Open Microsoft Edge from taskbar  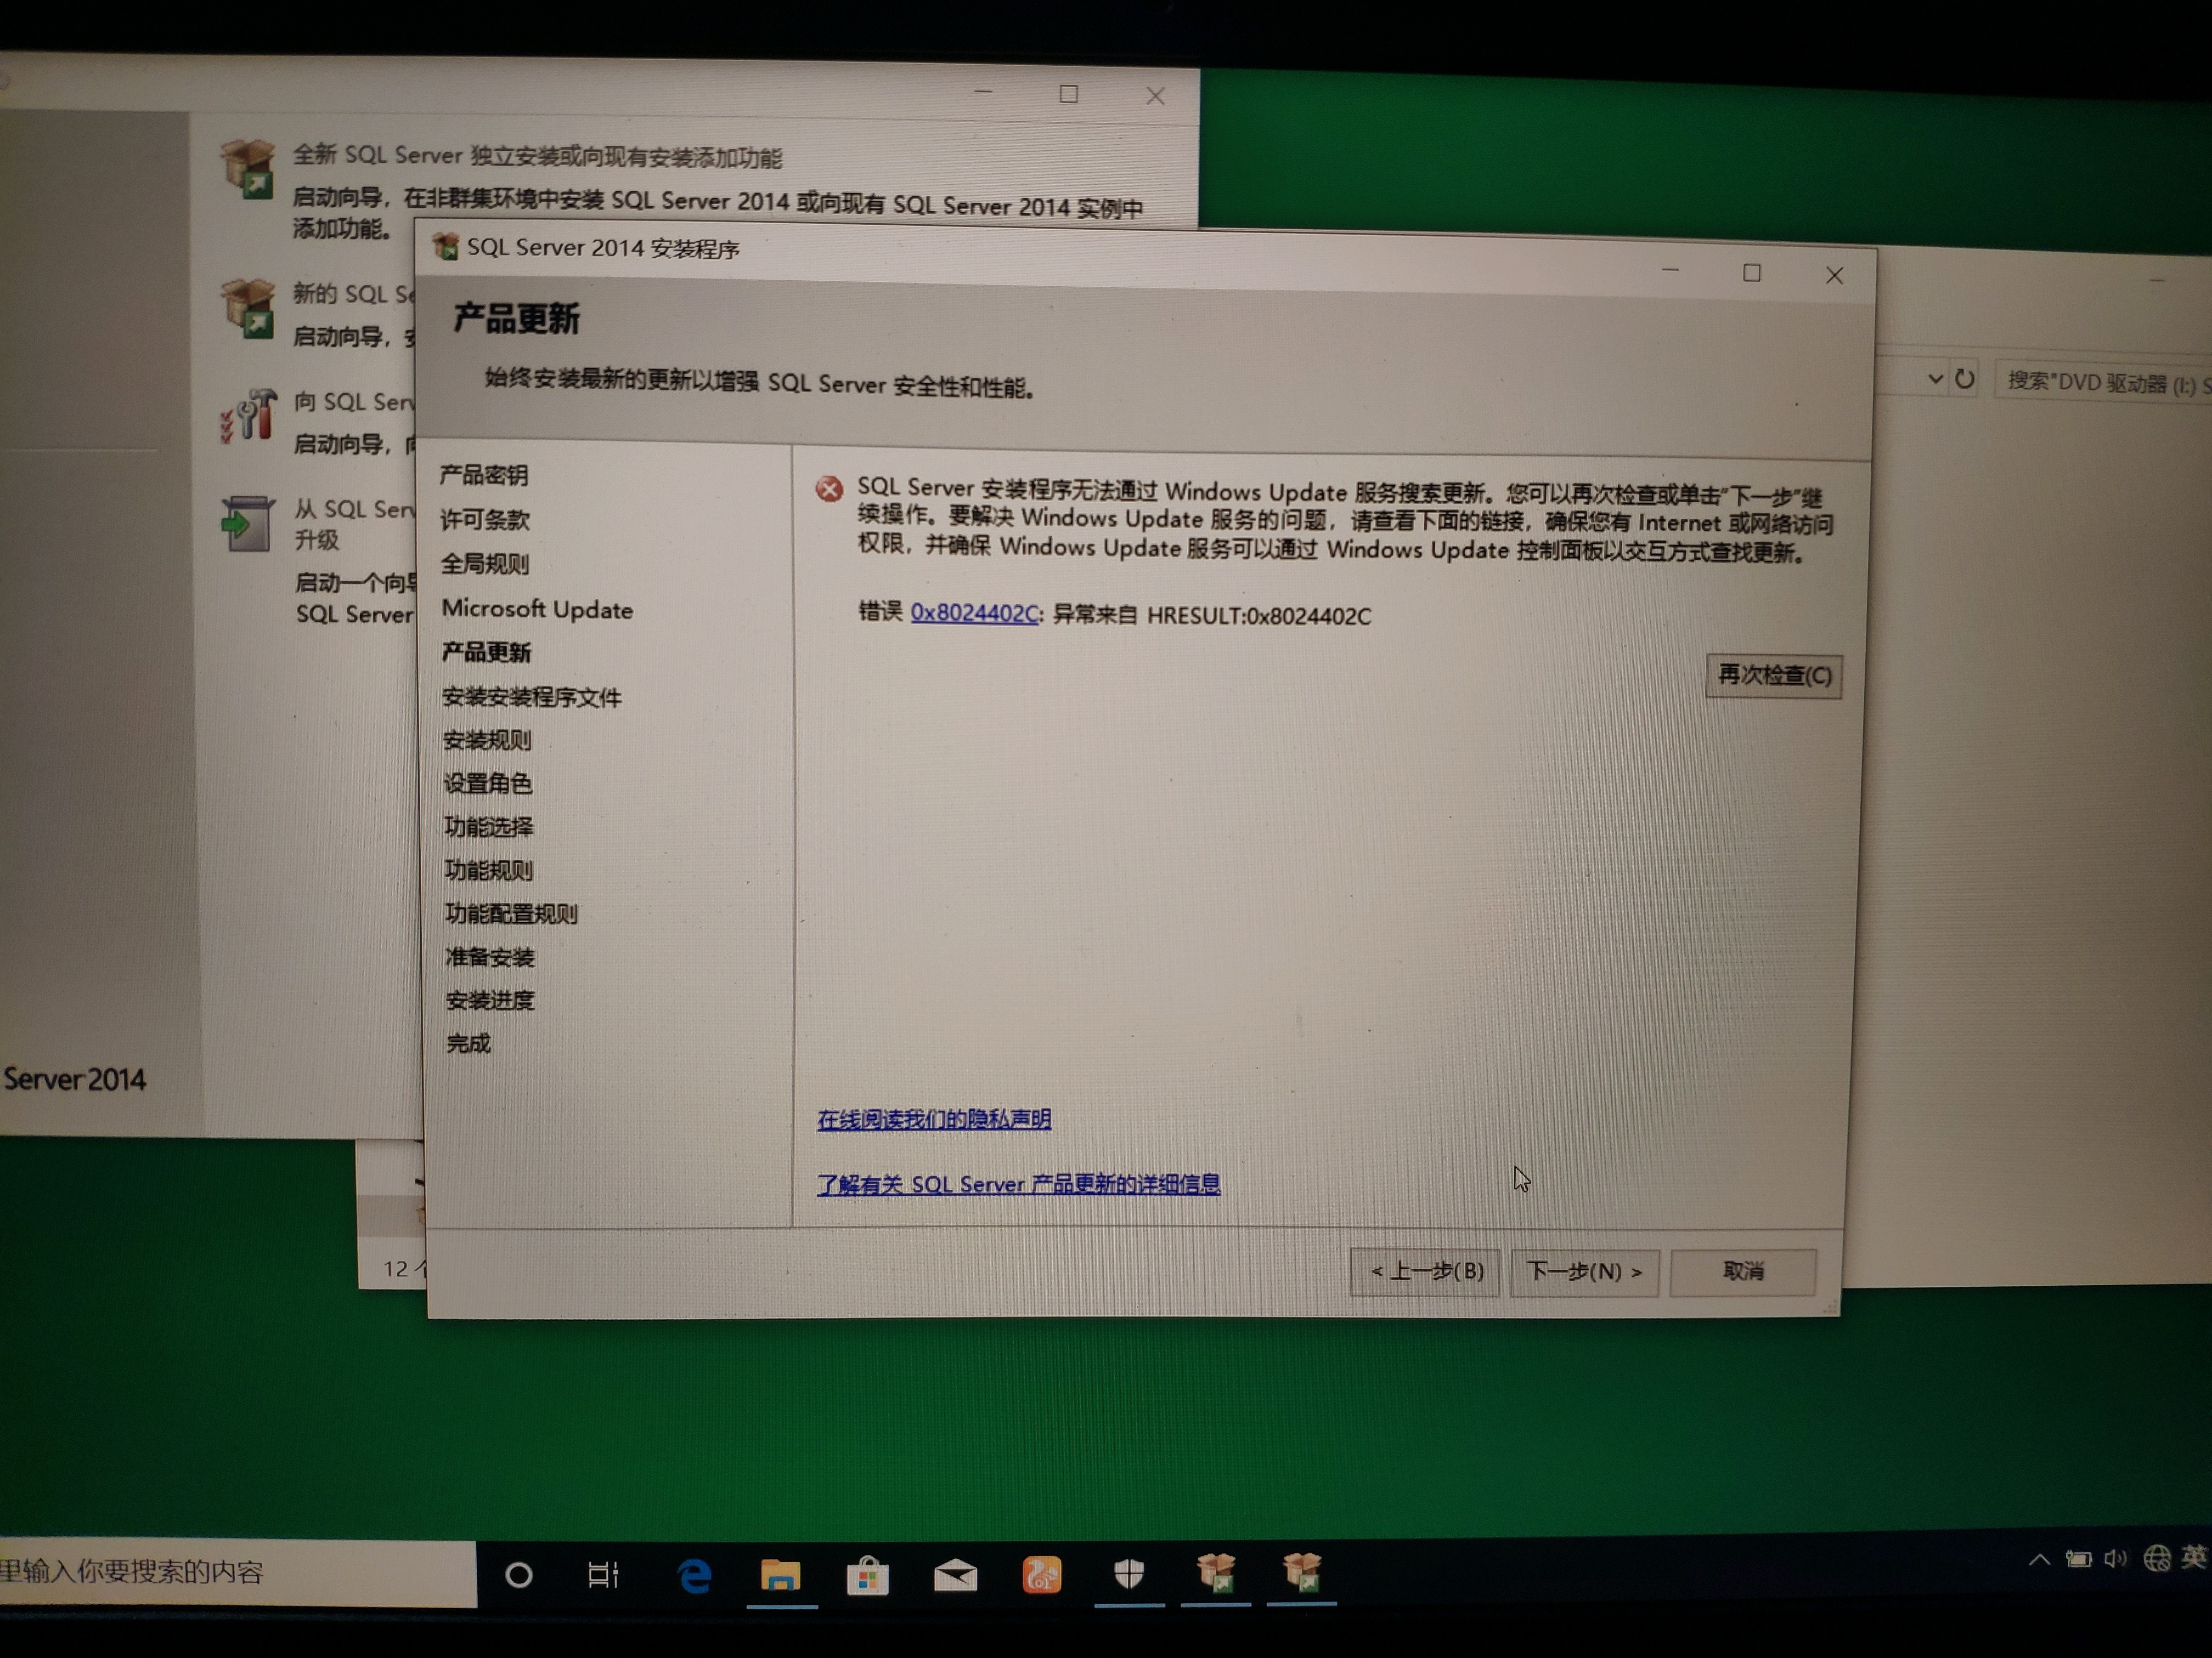(x=694, y=1576)
